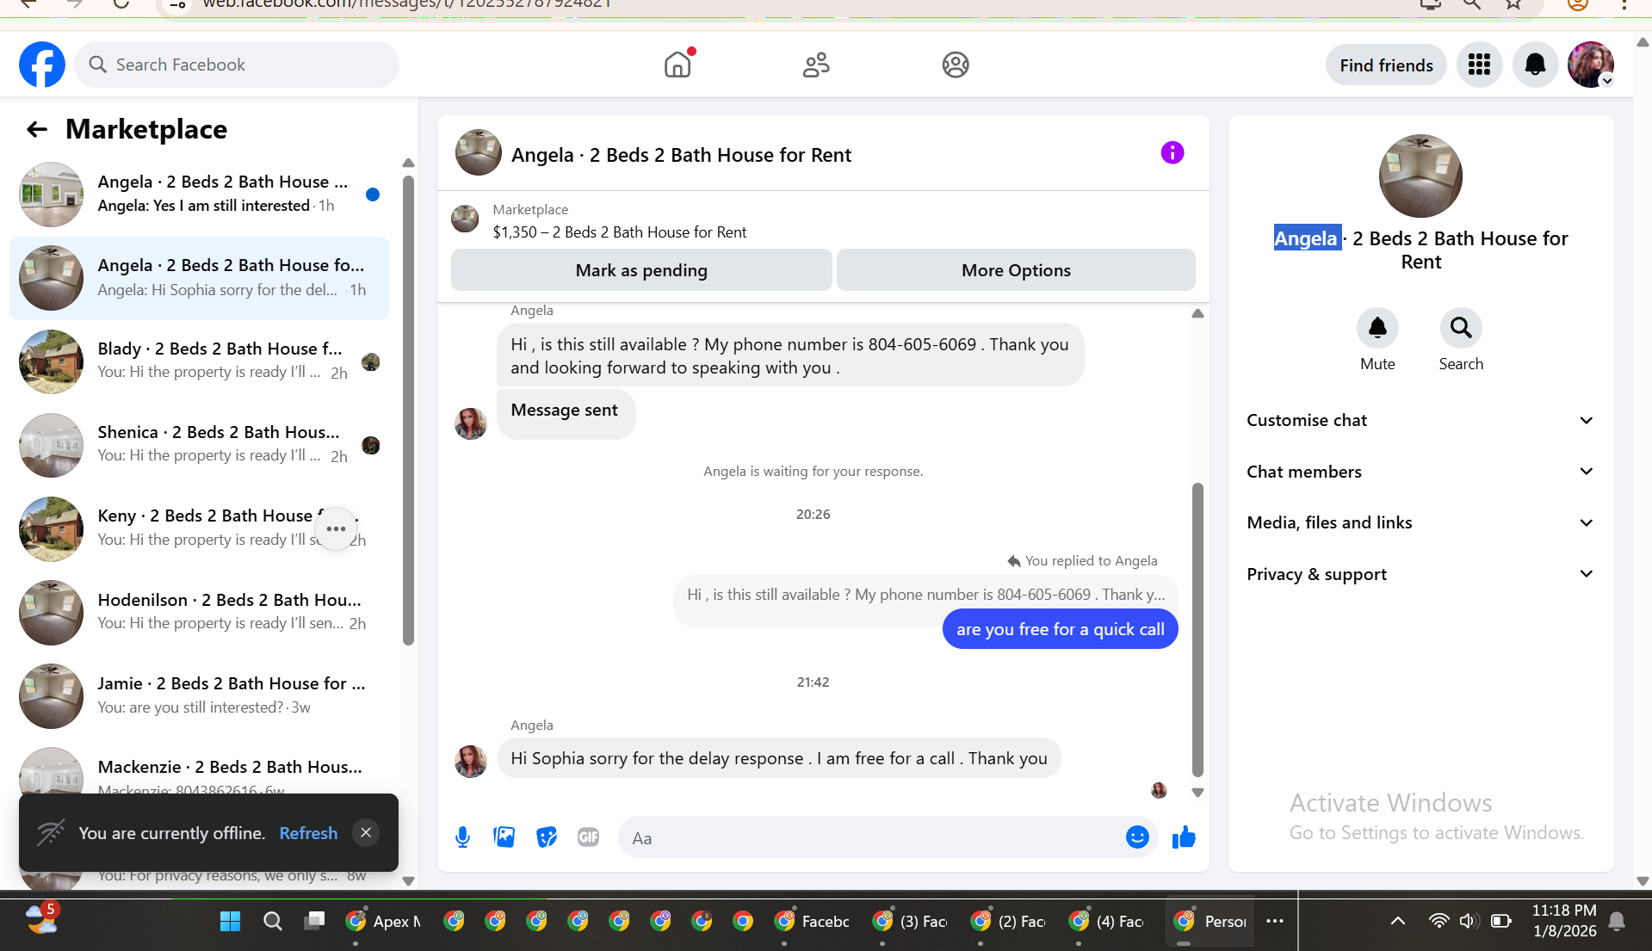Expand the Customise chat section
The image size is (1652, 951).
1420,420
